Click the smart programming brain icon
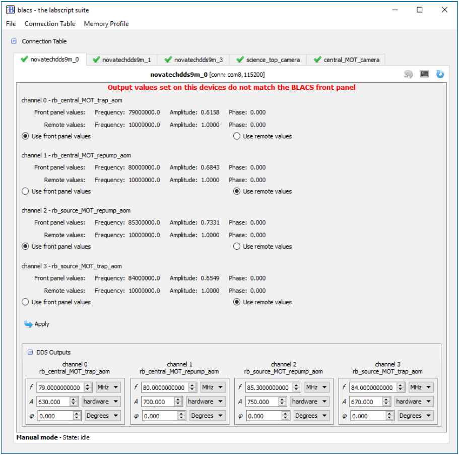The height and width of the screenshot is (455, 459). point(408,74)
